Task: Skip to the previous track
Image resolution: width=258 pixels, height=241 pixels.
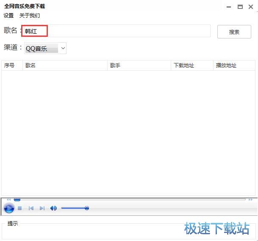Action: coord(31,208)
